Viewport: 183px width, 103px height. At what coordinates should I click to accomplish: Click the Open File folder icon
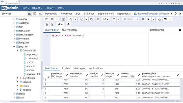coord(47,19)
